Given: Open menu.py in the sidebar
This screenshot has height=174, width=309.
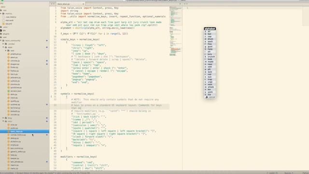Looking at the screenshot, I should pyautogui.click(x=14, y=169).
